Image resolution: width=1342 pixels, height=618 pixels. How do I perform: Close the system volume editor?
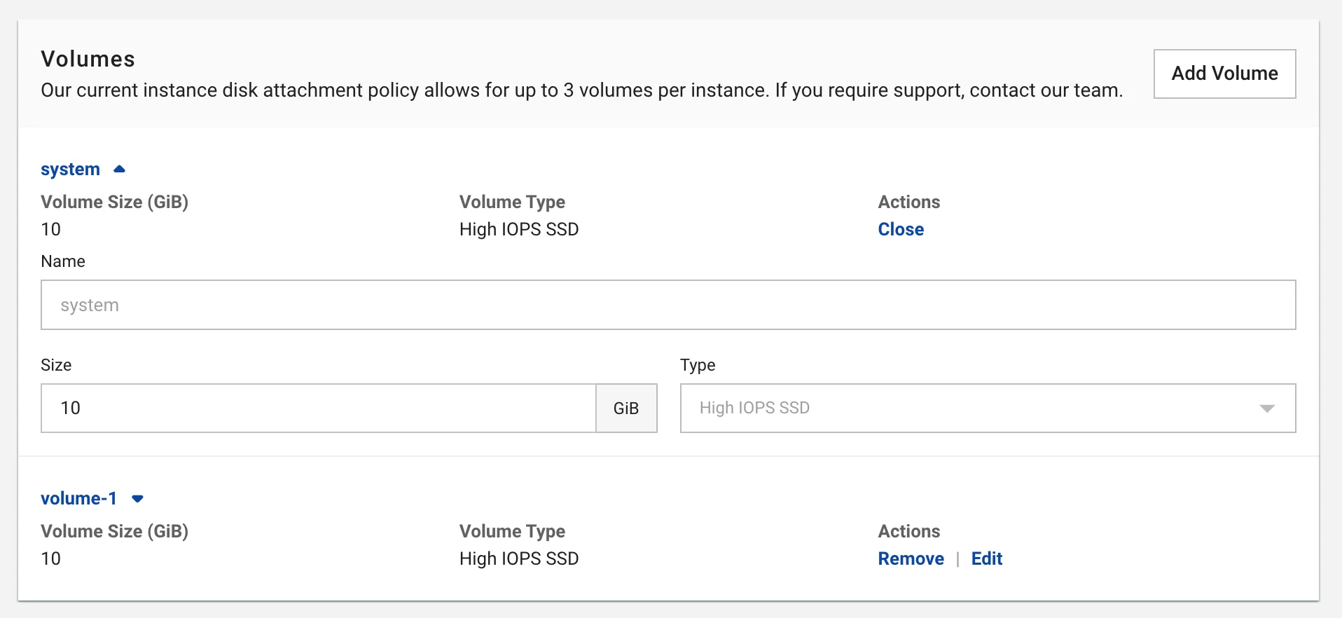coord(901,229)
